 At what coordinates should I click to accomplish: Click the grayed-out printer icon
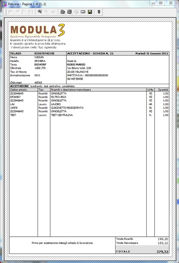point(76,12)
